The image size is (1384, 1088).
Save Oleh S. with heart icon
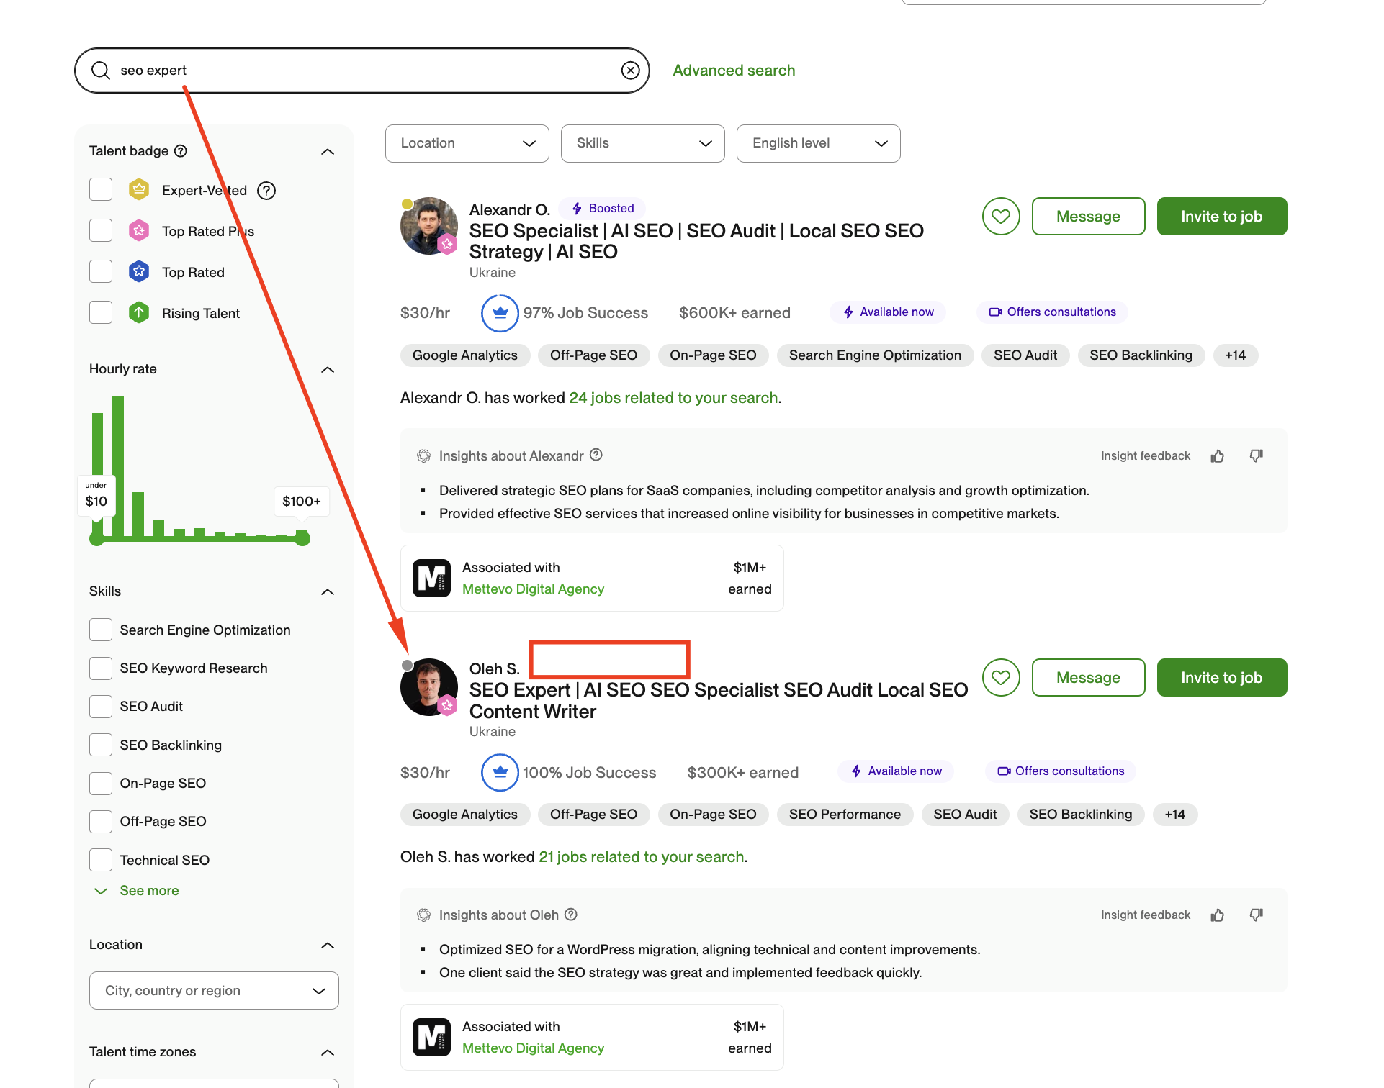(1000, 677)
